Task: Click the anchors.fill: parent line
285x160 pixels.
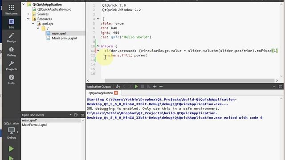Action: (x=126, y=55)
